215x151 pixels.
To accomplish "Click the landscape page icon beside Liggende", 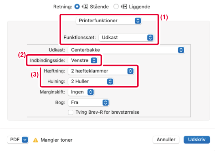I will [x=123, y=6].
